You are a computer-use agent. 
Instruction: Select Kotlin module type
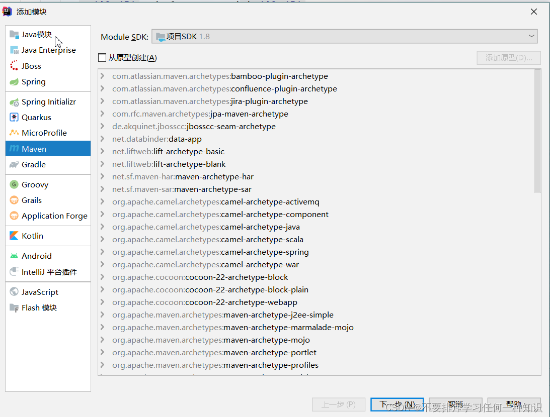(x=48, y=236)
